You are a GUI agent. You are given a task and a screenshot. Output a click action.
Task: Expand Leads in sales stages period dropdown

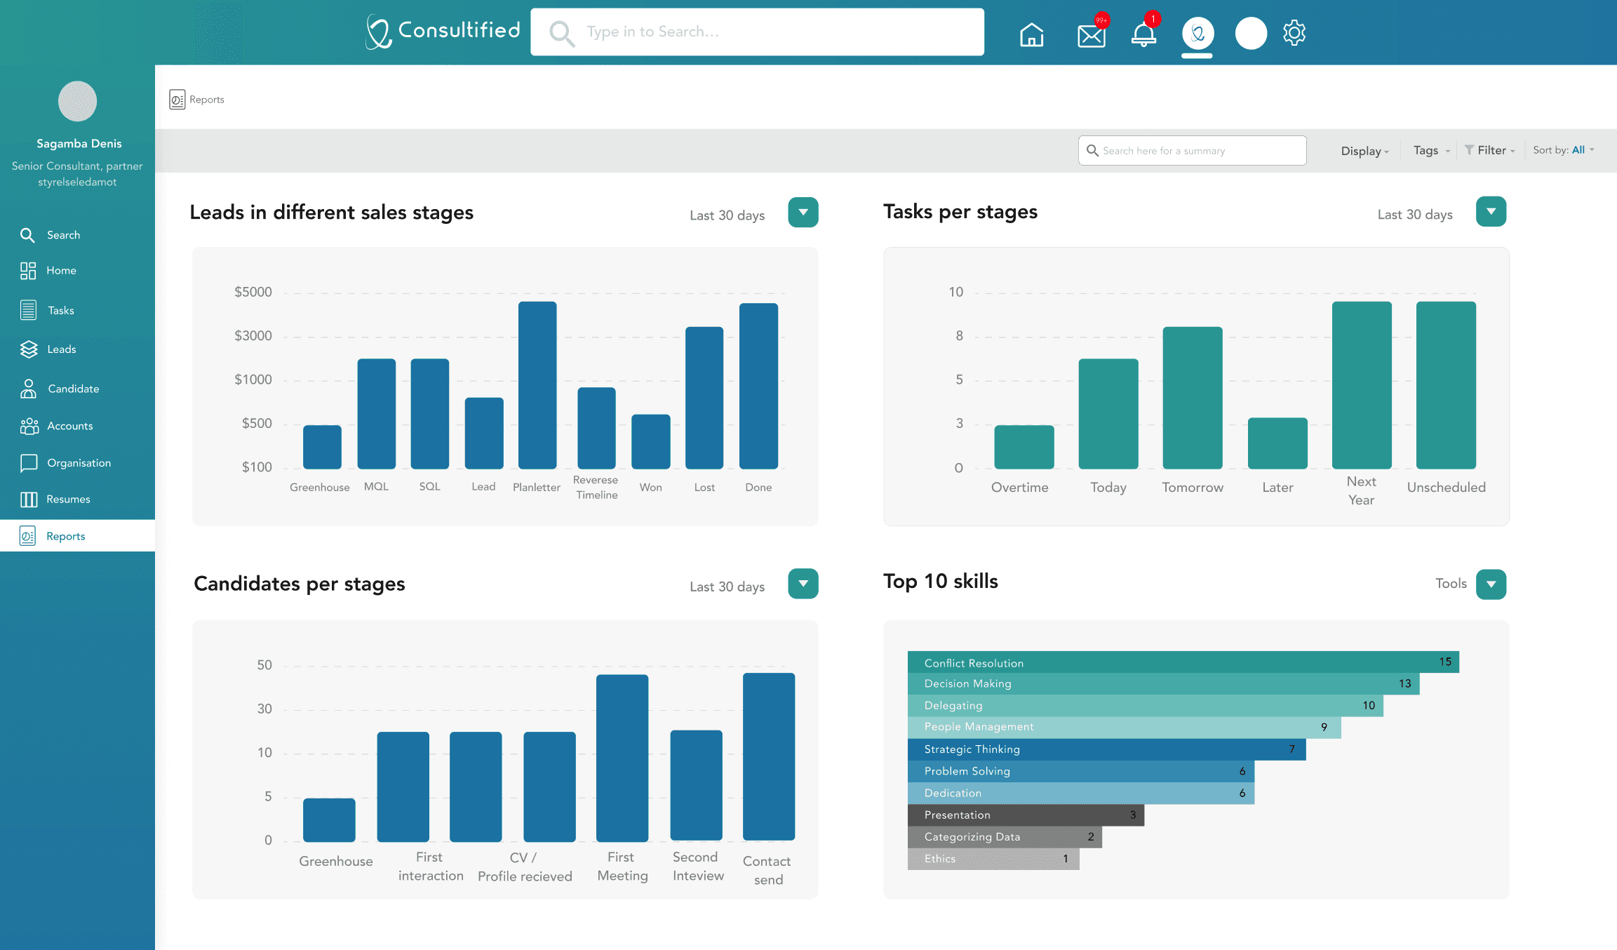(x=803, y=213)
